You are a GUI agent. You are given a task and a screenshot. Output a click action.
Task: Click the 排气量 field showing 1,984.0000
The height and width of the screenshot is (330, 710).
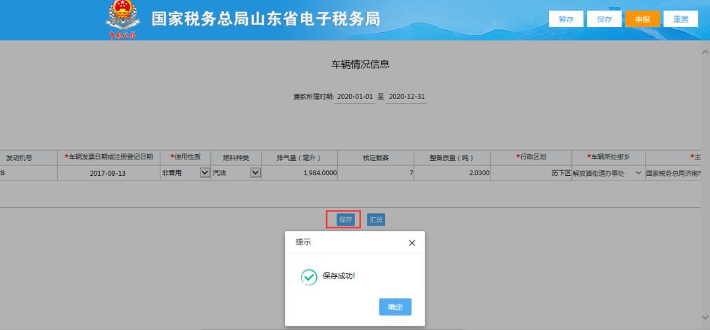click(x=300, y=173)
